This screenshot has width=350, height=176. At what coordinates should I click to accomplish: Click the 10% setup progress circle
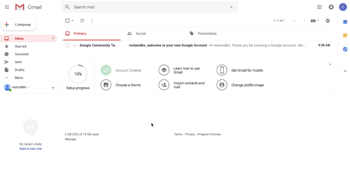(x=78, y=74)
